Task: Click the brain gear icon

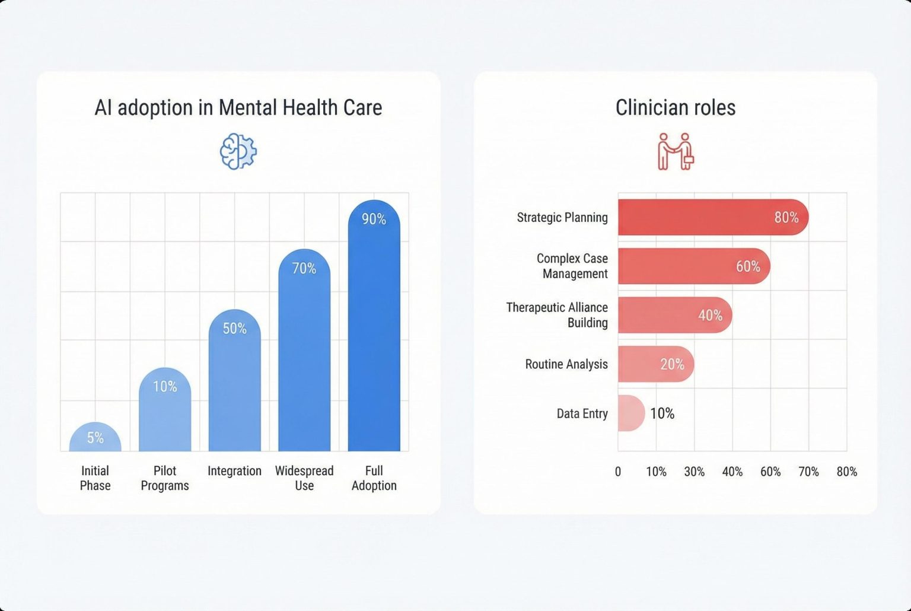Action: 238,152
